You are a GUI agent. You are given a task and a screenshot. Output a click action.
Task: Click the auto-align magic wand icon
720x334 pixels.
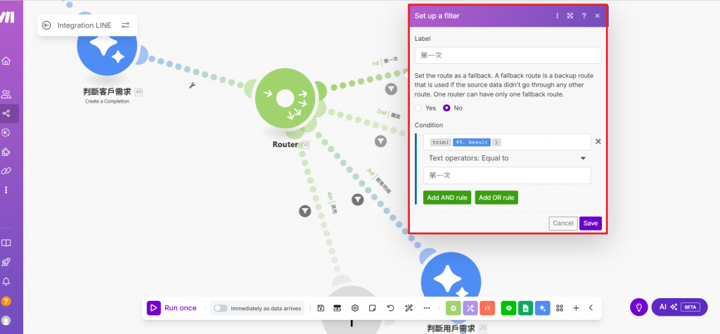click(409, 308)
